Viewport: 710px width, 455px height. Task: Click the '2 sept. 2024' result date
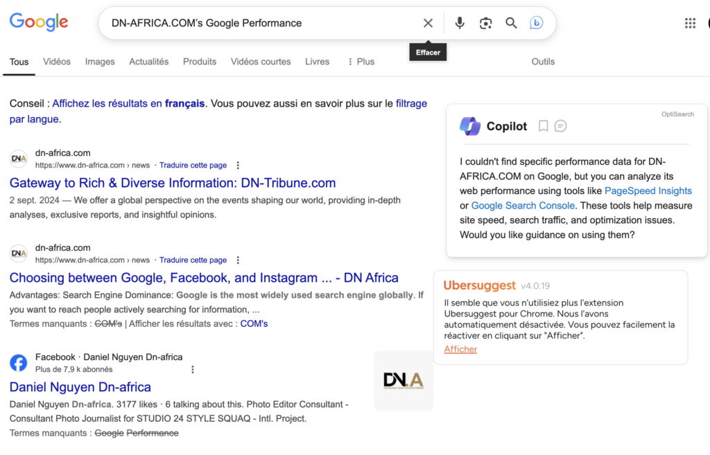tap(35, 200)
